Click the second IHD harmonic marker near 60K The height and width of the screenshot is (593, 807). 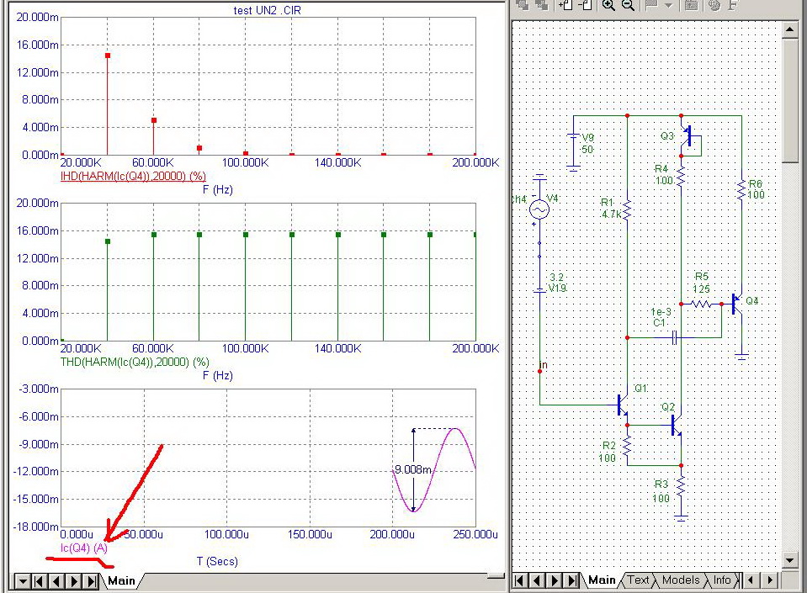(154, 120)
